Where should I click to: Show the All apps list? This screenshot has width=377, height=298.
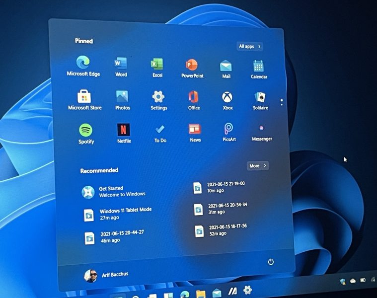pos(249,46)
